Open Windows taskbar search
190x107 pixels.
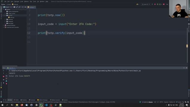(x=7, y=105)
